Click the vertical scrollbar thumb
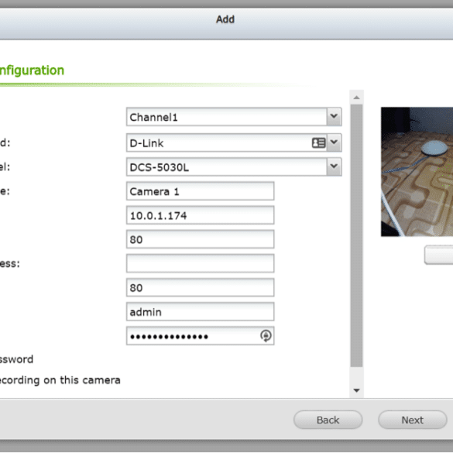This screenshot has height=453, width=453. [356, 235]
